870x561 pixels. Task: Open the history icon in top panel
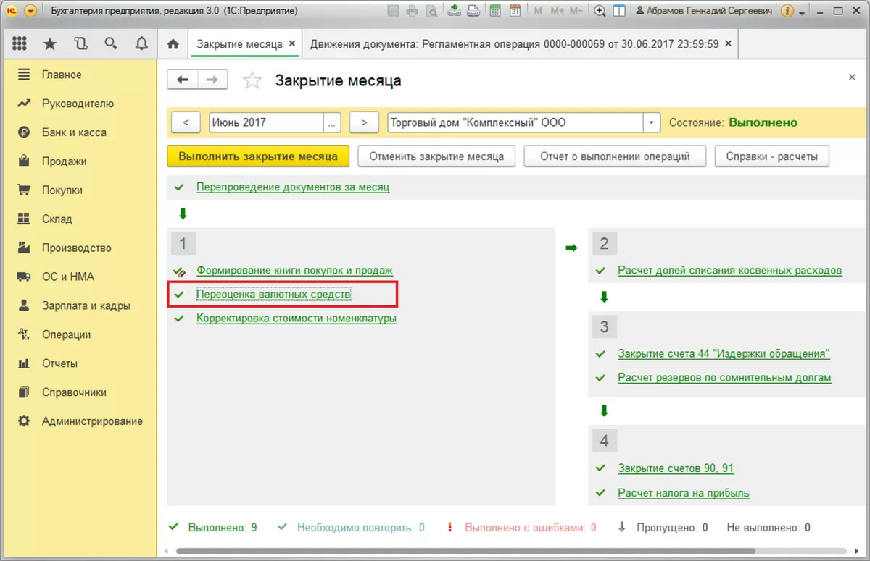point(80,43)
